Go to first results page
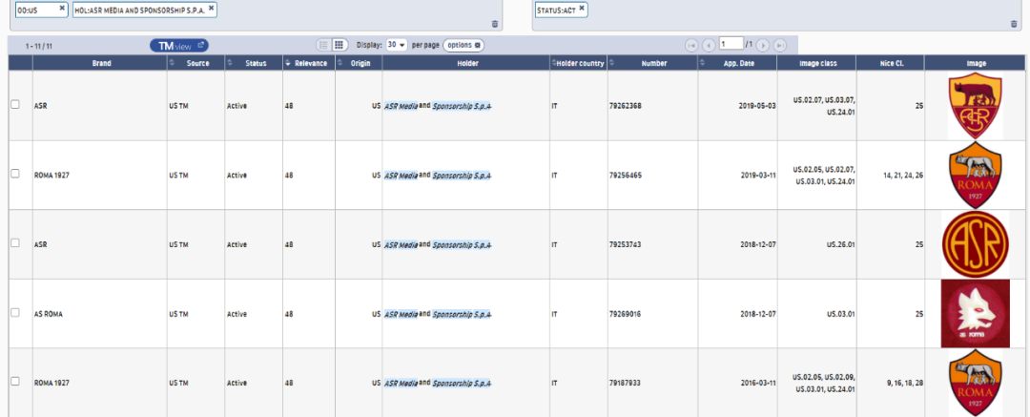 [x=691, y=45]
